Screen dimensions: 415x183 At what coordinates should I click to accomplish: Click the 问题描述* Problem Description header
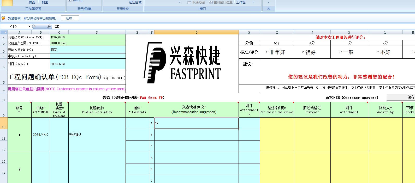[97, 110]
